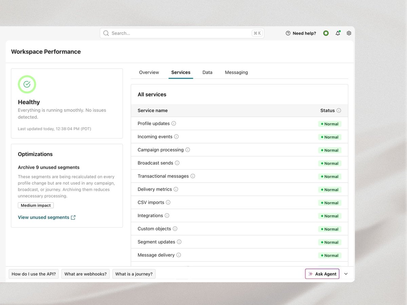The image size is (407, 305).
Task: Click What is a journey? suggestion
Action: pyautogui.click(x=134, y=274)
